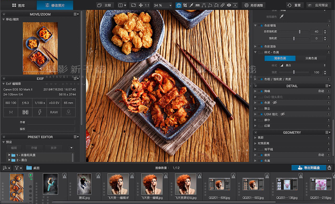Open the zoom percentage dropdown

pos(171,5)
